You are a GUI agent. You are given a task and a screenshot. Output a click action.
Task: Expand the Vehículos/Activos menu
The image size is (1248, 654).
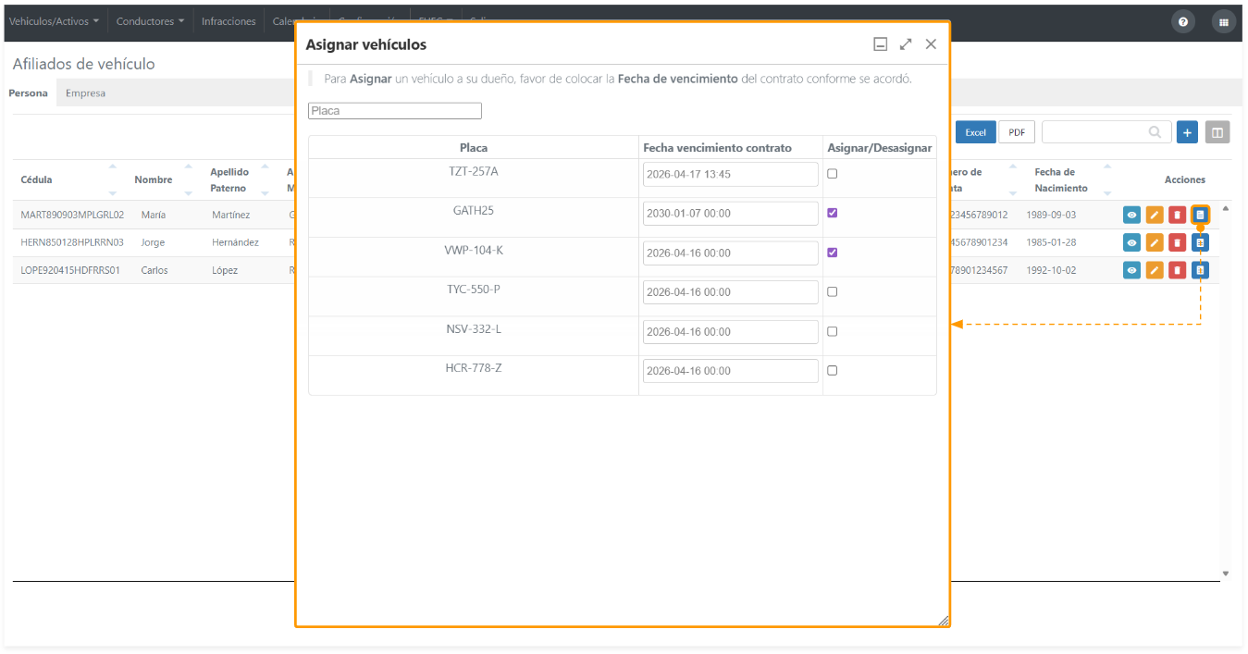tap(54, 21)
